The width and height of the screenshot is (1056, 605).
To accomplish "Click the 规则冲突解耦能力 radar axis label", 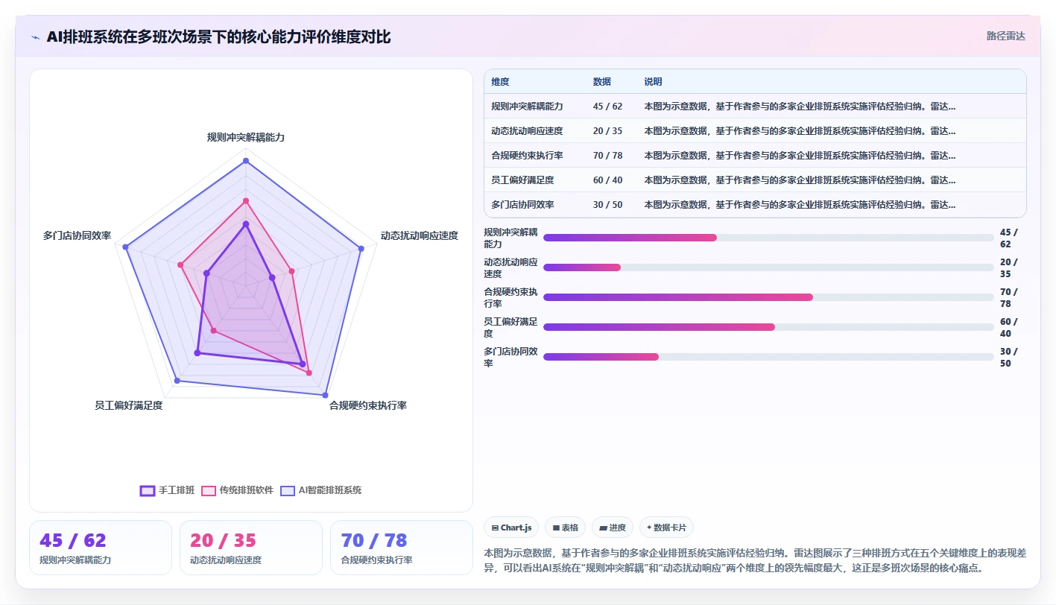I will 246,137.
